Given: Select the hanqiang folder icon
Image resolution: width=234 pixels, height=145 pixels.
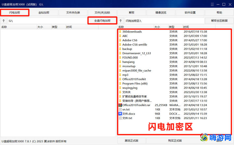Looking at the screenshot, I should [120, 62].
